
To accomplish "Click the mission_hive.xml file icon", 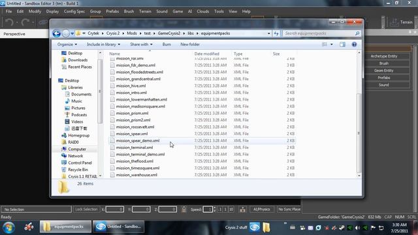I will click(112, 86).
